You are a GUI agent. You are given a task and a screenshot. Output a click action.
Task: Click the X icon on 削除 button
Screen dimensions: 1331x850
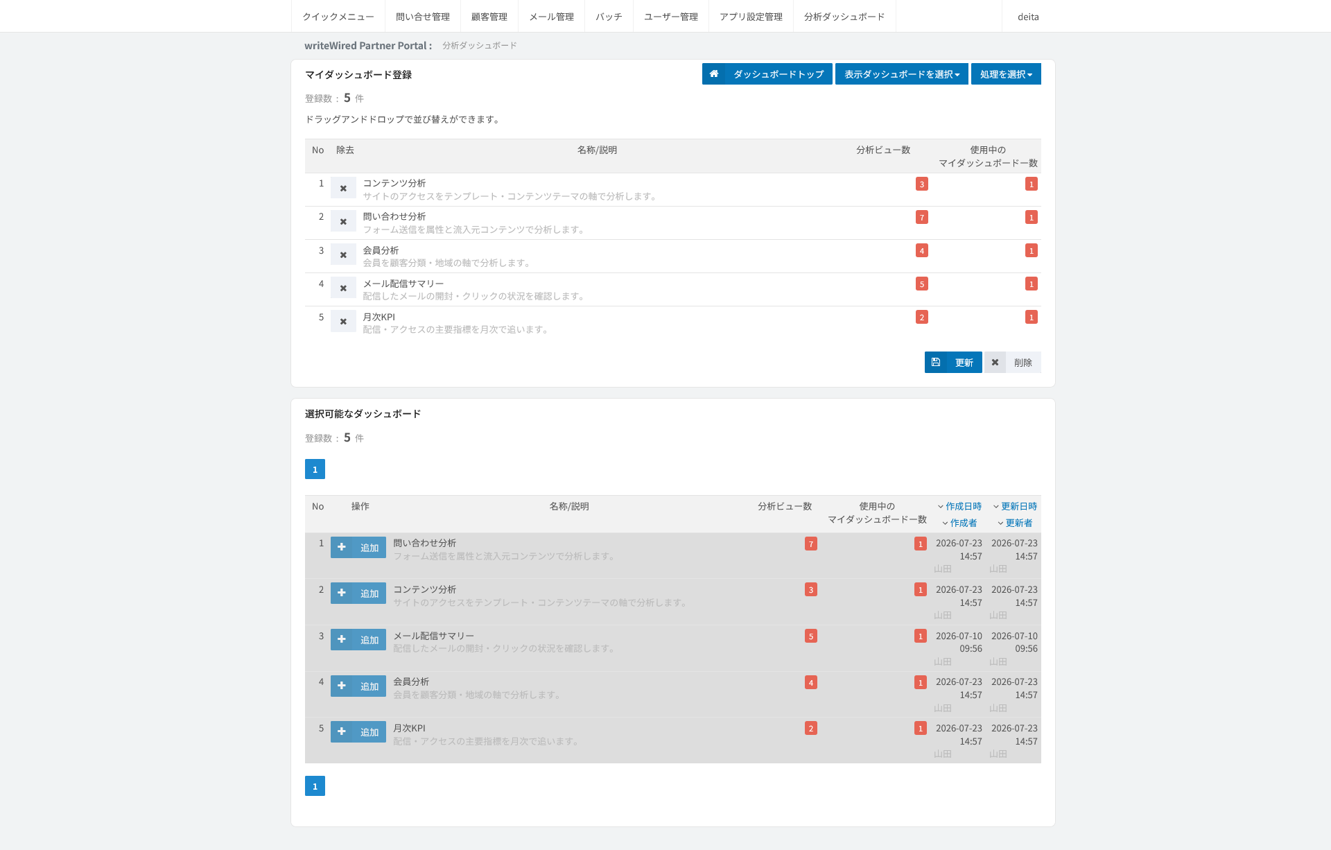[995, 362]
